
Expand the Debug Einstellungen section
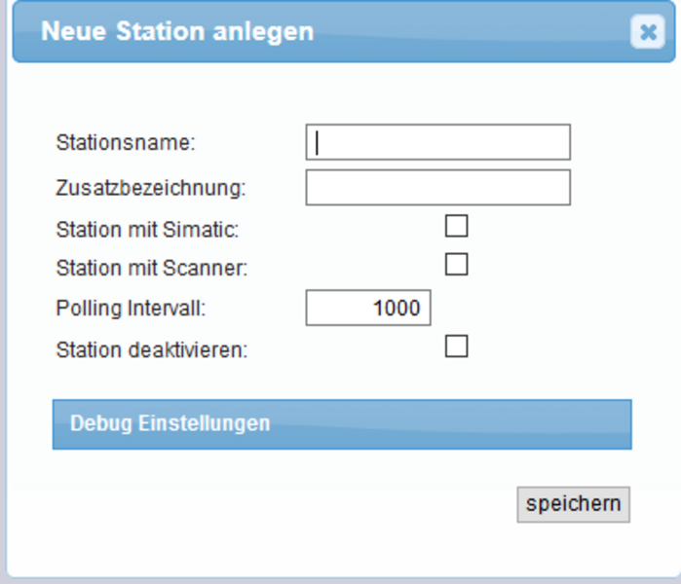click(x=341, y=424)
